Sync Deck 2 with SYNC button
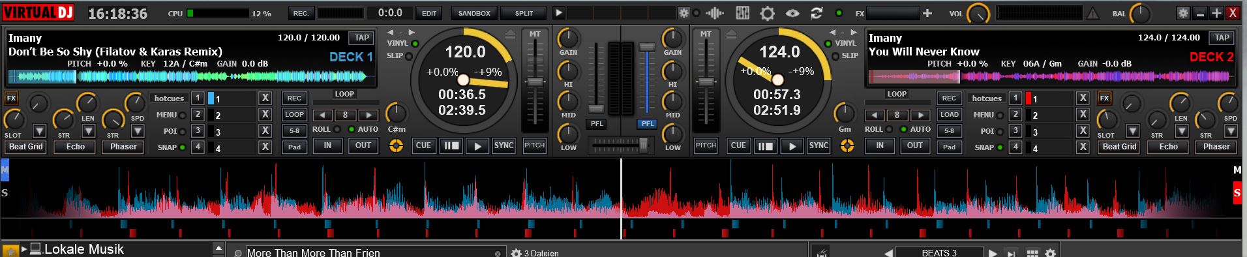1247x257 pixels. point(819,145)
